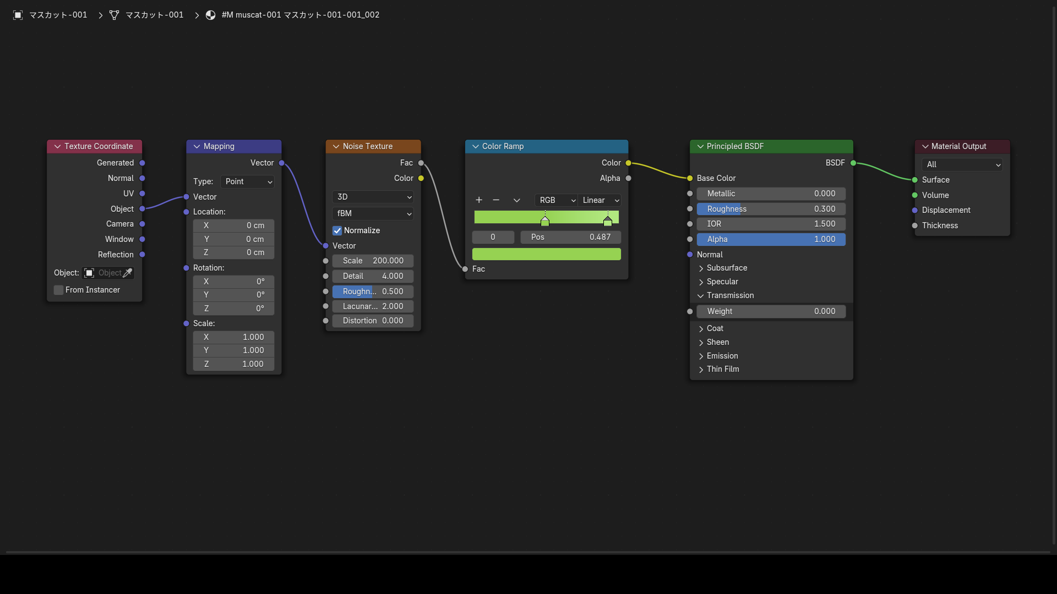Click the Object output socket
The image size is (1057, 594).
point(142,209)
